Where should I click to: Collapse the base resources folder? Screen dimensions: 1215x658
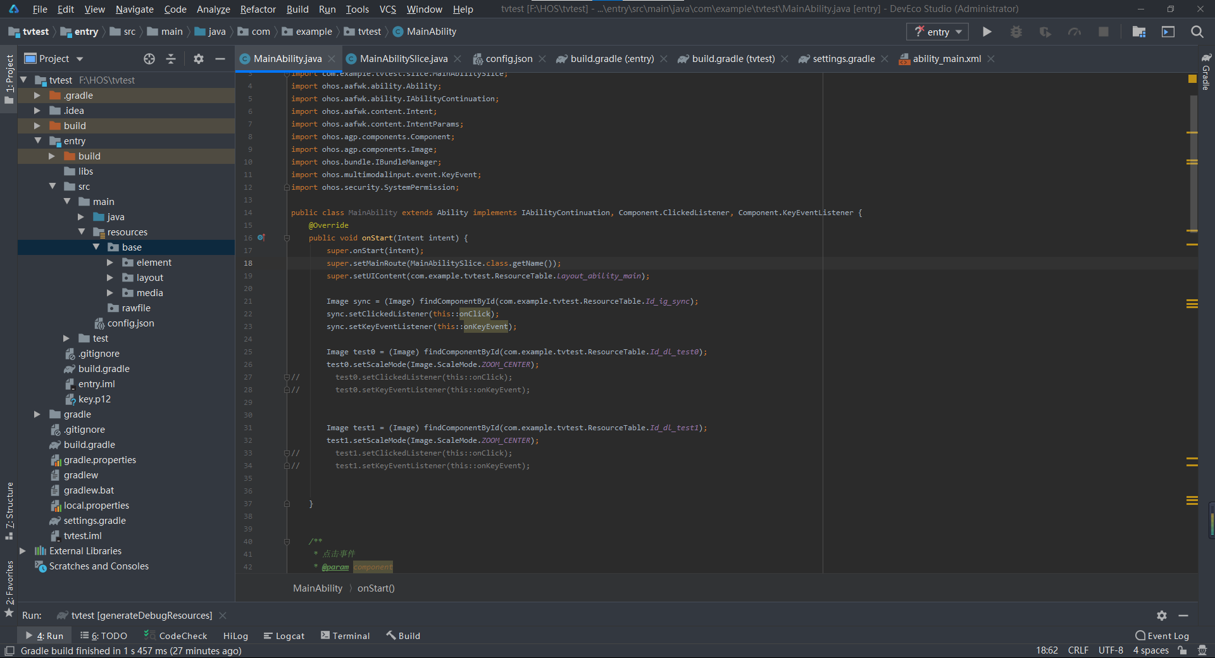[x=96, y=247]
